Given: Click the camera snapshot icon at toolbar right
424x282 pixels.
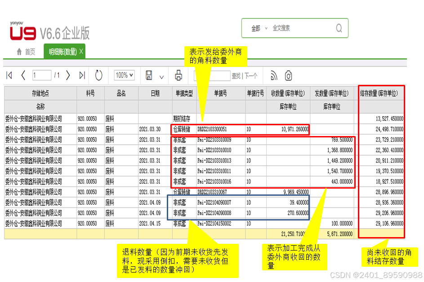Looking at the screenshot, I should click(x=289, y=75).
